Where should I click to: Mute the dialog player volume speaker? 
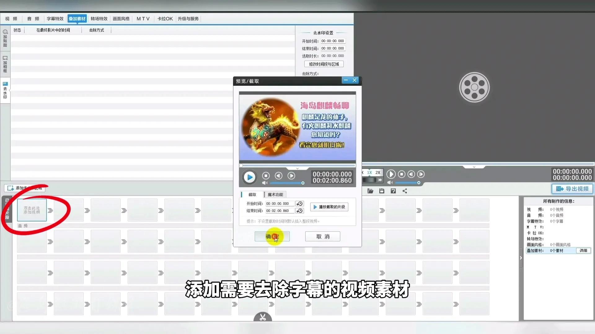click(x=265, y=183)
